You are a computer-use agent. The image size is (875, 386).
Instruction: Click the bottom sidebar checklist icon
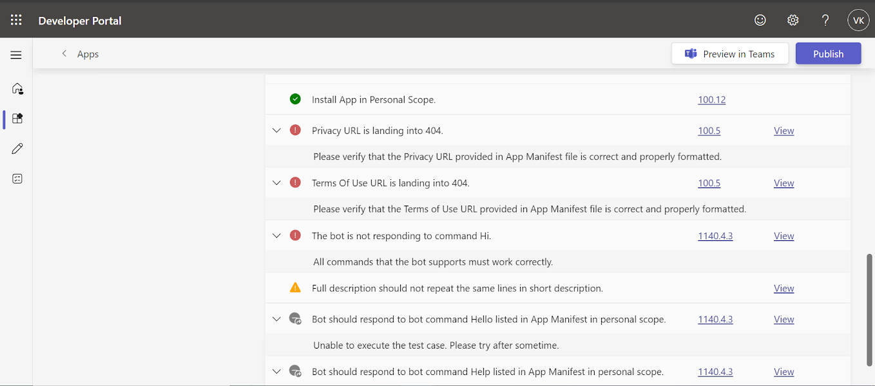pos(17,179)
